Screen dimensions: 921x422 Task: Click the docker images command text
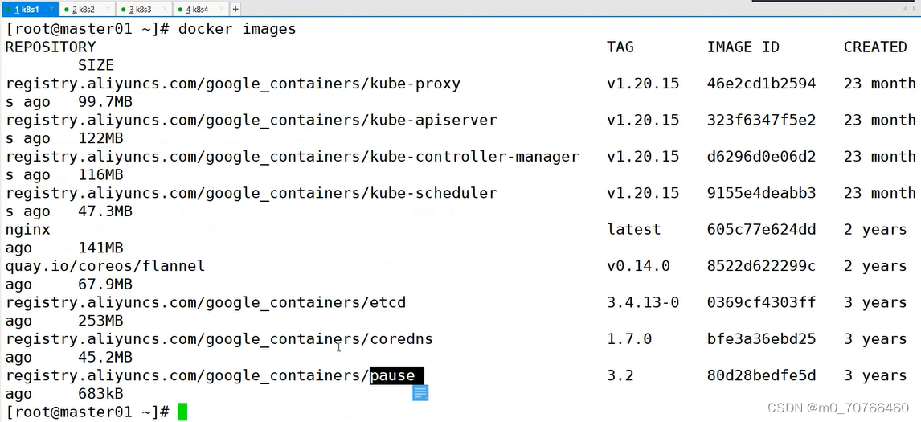click(237, 30)
